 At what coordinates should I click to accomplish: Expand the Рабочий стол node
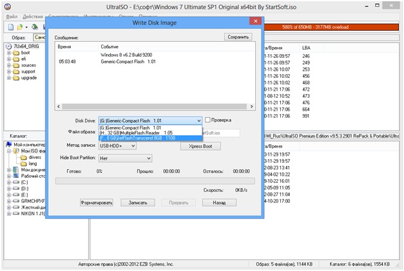tap(9, 176)
